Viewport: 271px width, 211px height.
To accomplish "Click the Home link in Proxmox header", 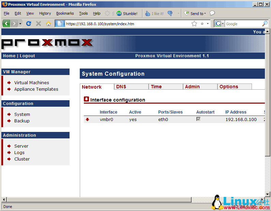I will click(x=9, y=56).
